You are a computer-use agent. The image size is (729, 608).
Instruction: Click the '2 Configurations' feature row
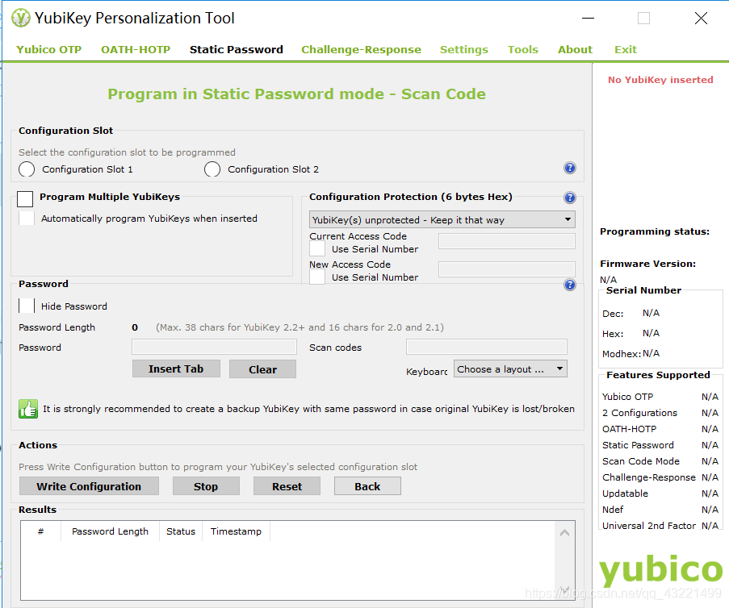coord(660,413)
